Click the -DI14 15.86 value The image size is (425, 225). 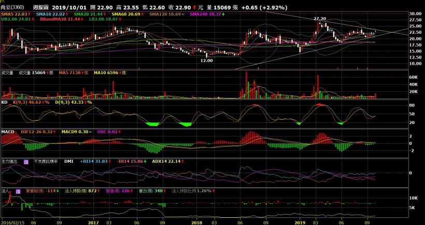coord(132,162)
